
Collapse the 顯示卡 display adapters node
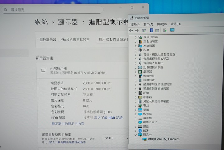136,135
